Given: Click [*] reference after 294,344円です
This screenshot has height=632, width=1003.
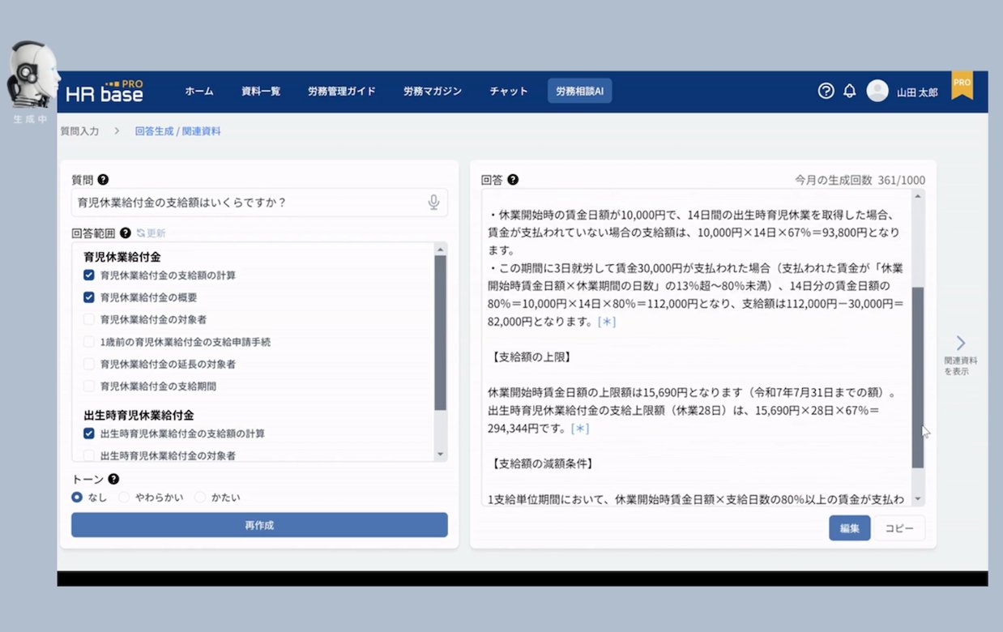Looking at the screenshot, I should pyautogui.click(x=579, y=428).
